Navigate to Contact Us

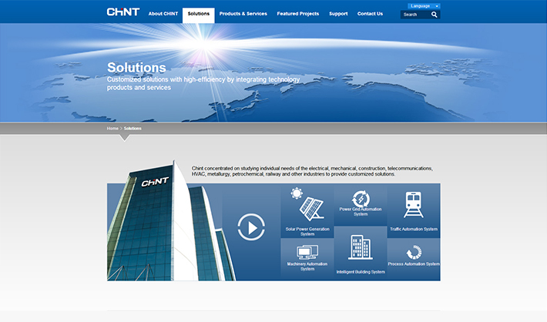point(370,14)
